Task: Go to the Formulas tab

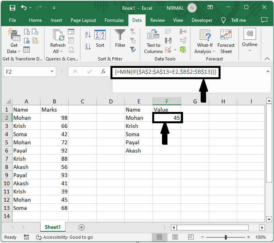Action: (x=114, y=20)
